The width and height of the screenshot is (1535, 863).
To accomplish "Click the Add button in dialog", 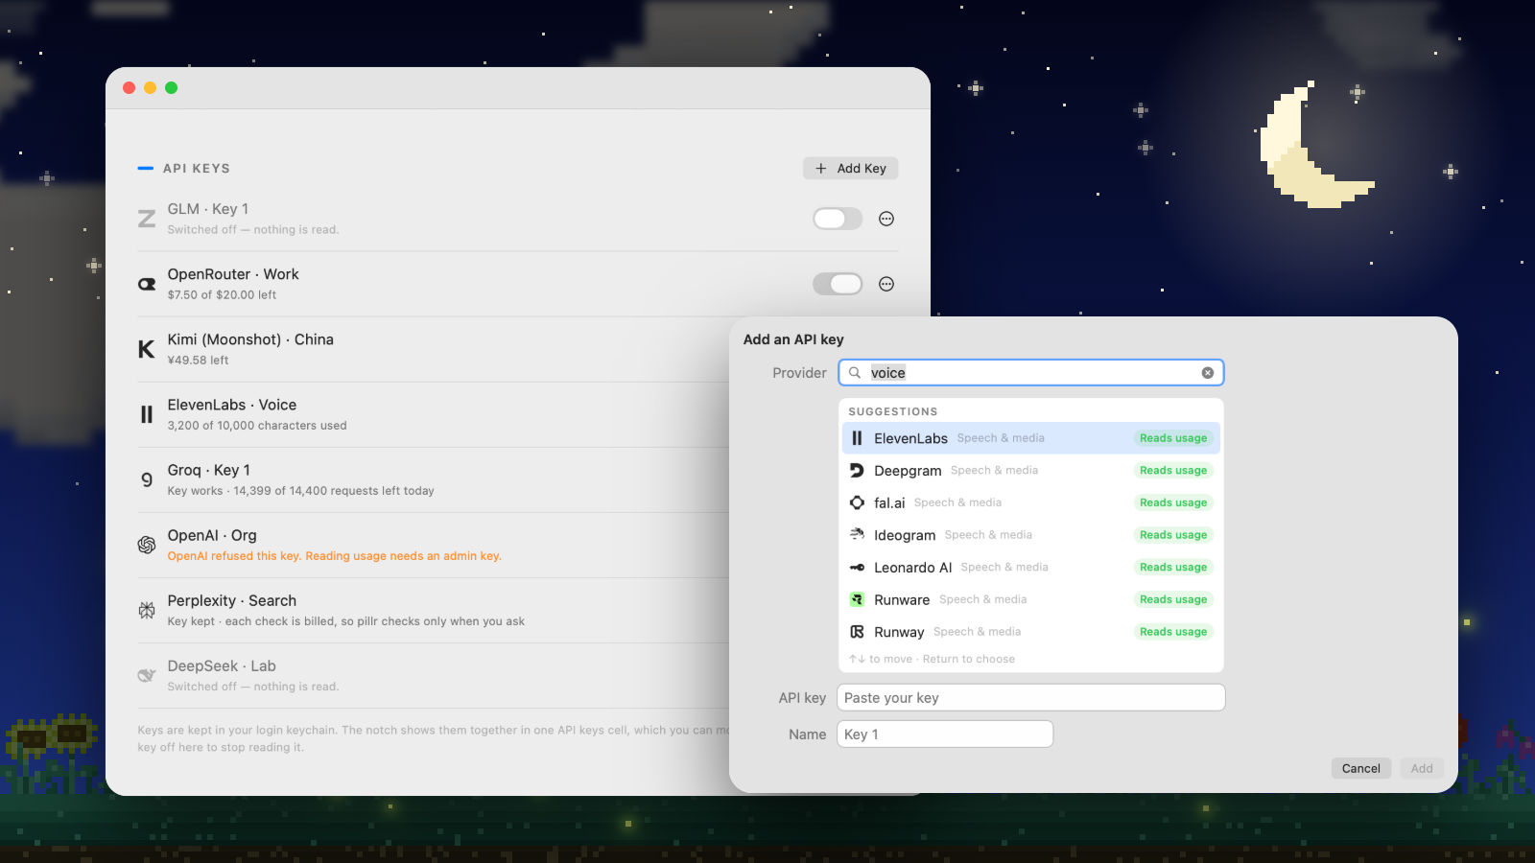I will click(x=1422, y=768).
